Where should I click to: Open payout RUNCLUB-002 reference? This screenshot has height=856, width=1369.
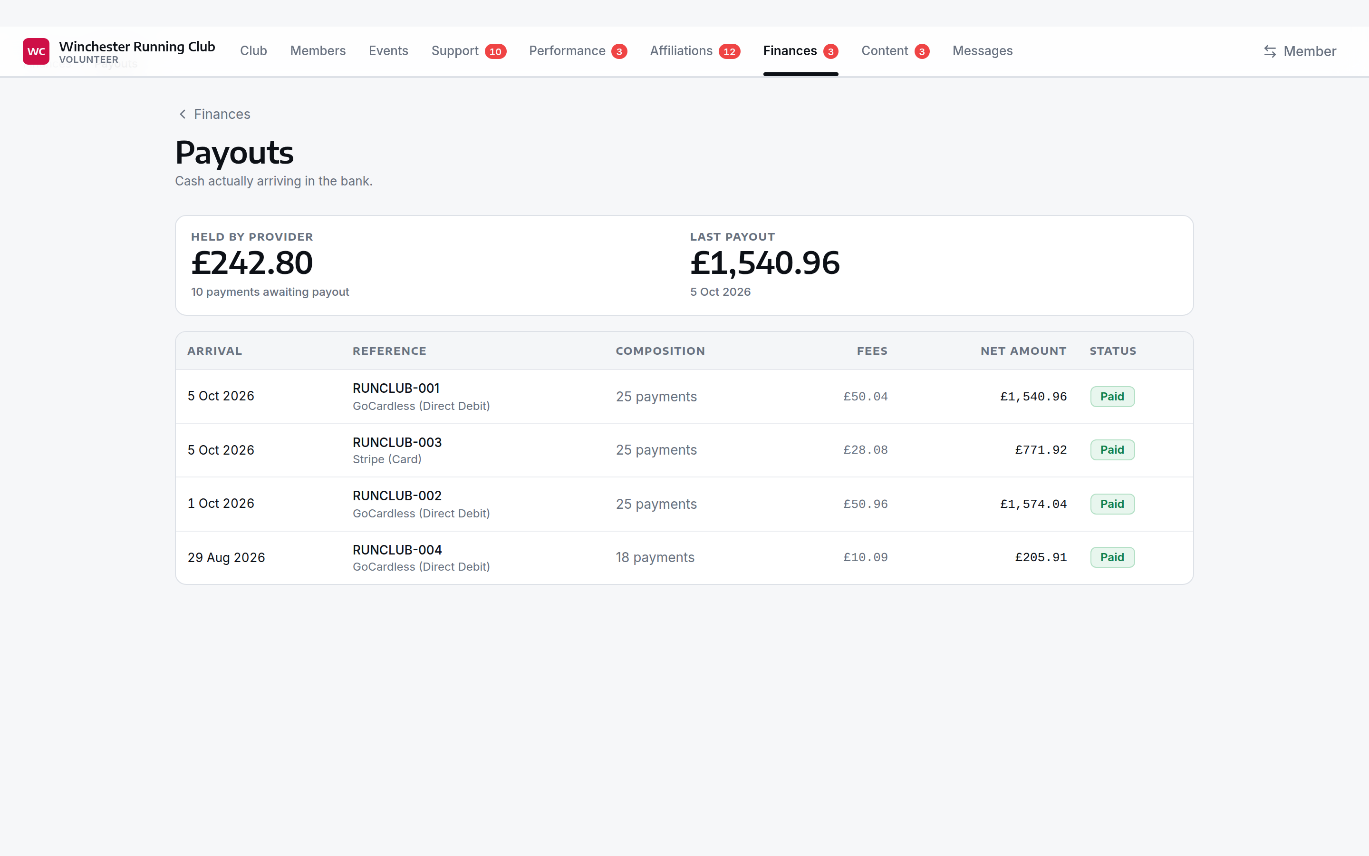pos(397,496)
